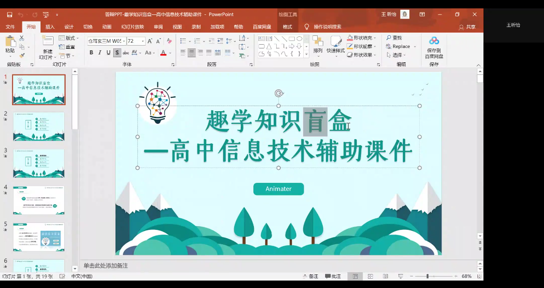544x288 pixels.
Task: Toggle text Shadow (S) formatting
Action: coord(117,53)
